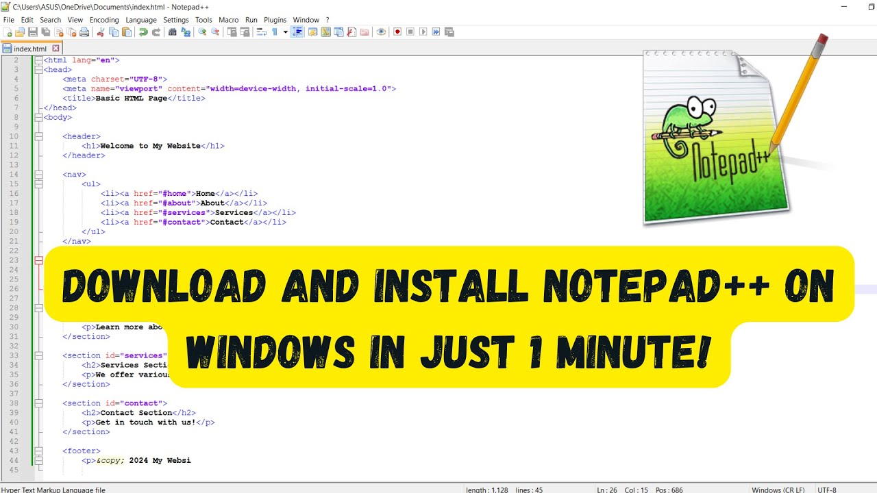Collapse the header block fold marker

click(x=38, y=136)
